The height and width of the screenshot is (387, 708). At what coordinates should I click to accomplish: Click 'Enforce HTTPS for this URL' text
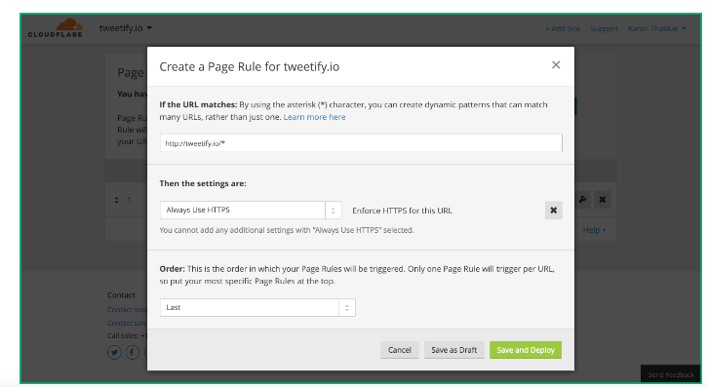tap(402, 211)
